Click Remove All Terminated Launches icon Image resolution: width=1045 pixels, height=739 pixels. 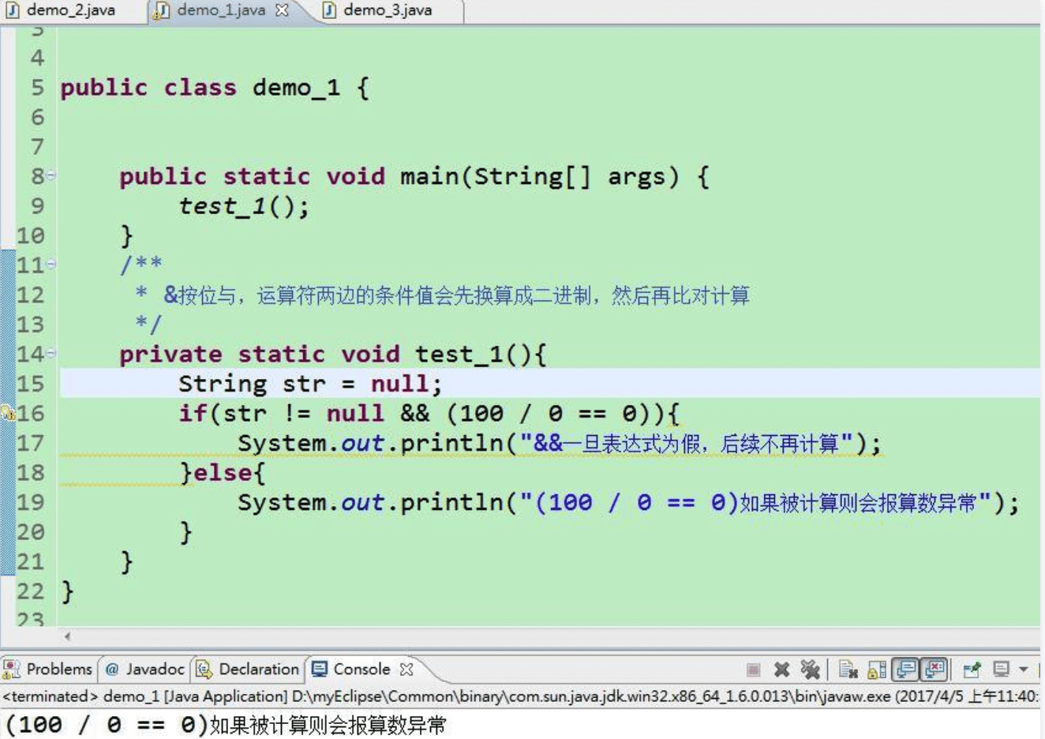coord(810,670)
